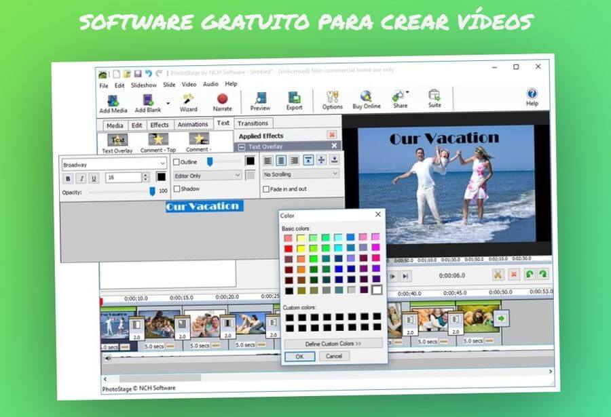Viewport: 611px width, 417px height.
Task: Open the Wizard tool
Action: click(189, 103)
